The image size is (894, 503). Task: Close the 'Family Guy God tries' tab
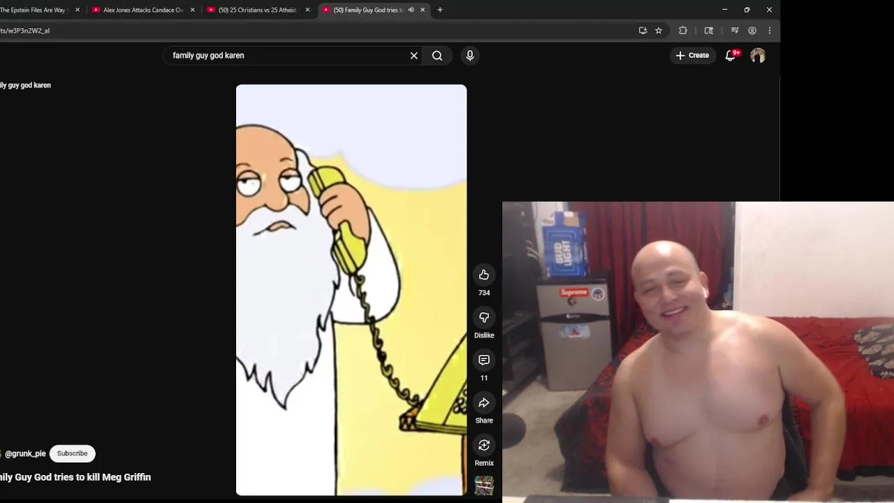click(423, 10)
